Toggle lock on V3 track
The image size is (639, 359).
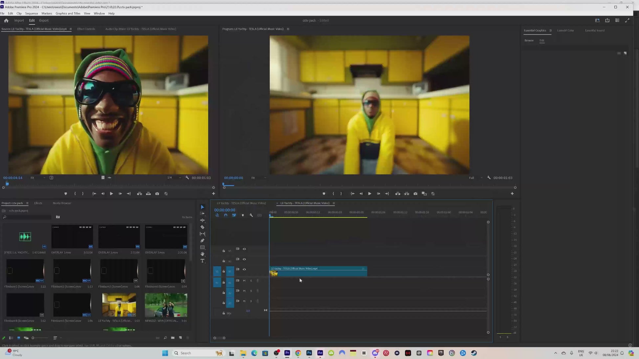(x=224, y=251)
